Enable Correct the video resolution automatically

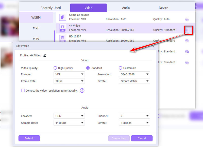click(23, 91)
